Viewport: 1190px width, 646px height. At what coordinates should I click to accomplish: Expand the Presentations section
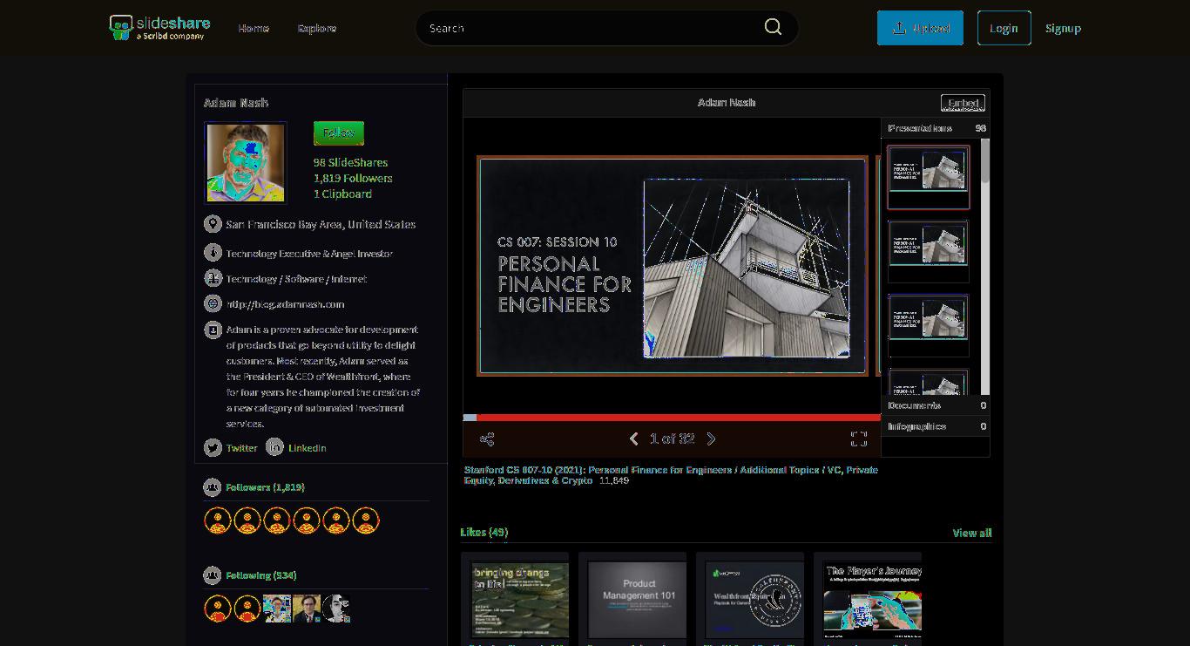coord(936,128)
